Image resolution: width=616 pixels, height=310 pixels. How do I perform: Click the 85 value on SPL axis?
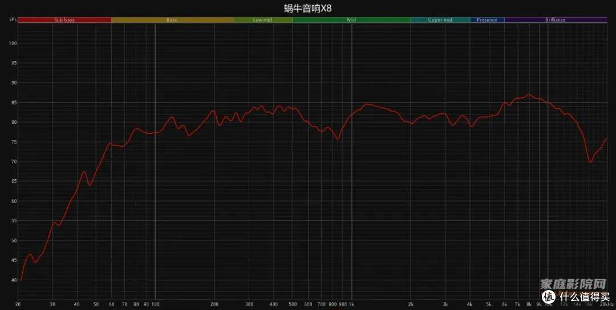(x=14, y=103)
